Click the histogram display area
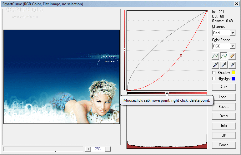 coord(167,127)
